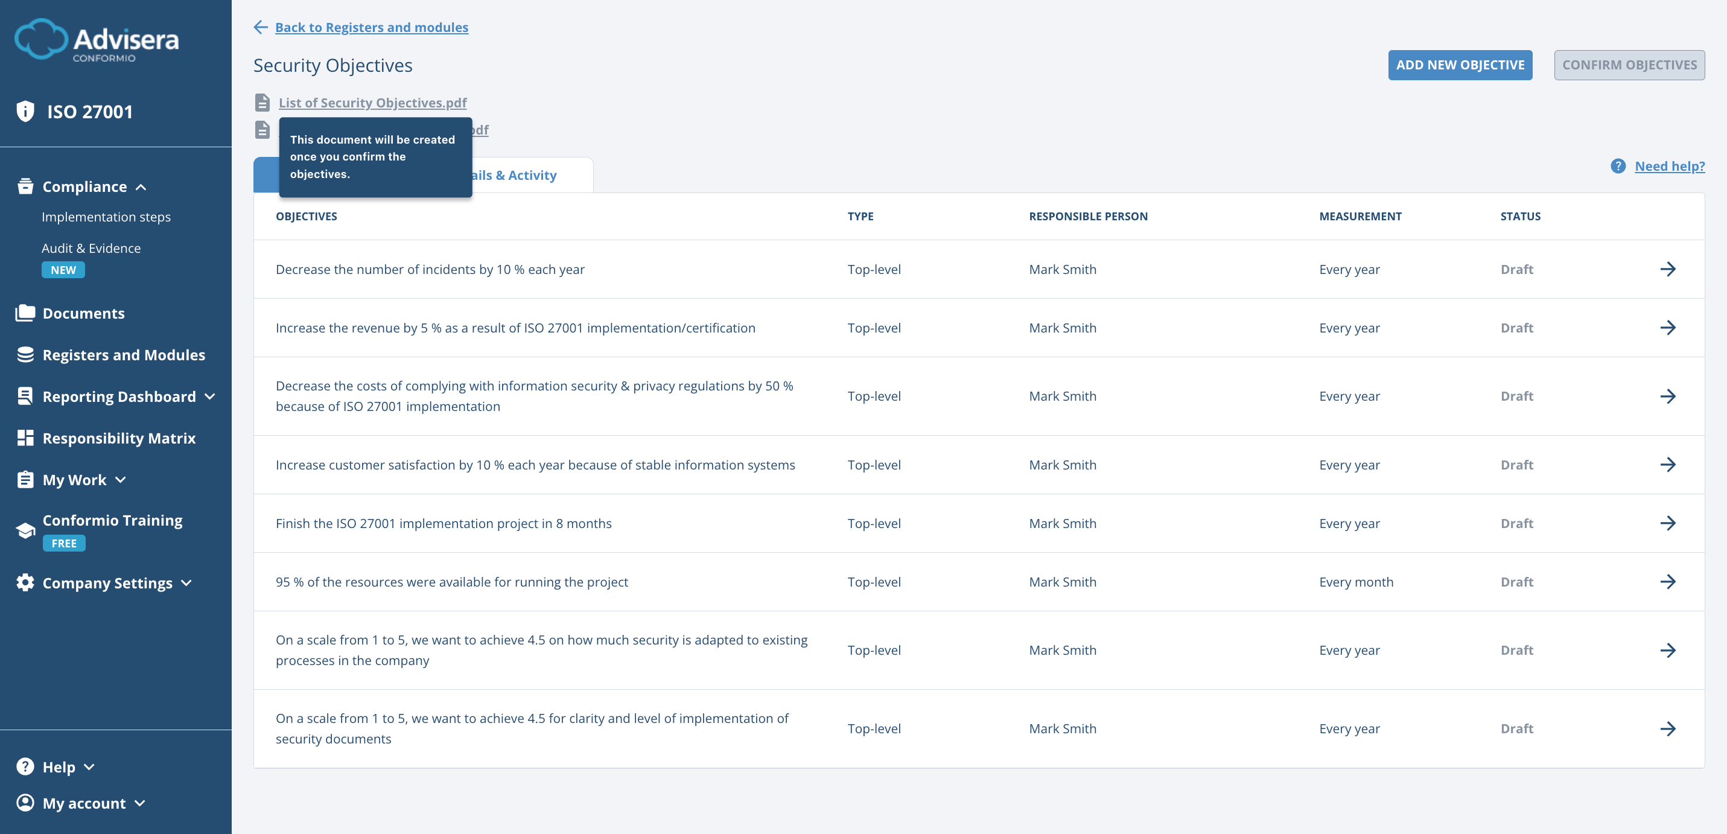Expand the My Work section
The image size is (1727, 834).
[121, 480]
